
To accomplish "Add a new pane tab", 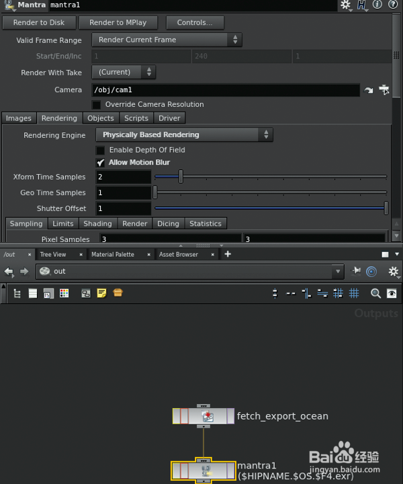I will coord(228,254).
